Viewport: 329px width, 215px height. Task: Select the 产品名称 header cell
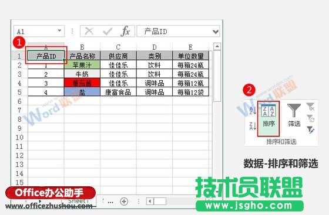click(82, 56)
